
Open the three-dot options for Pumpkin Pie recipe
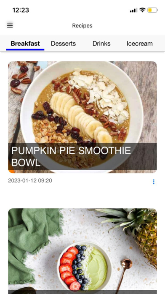154,182
